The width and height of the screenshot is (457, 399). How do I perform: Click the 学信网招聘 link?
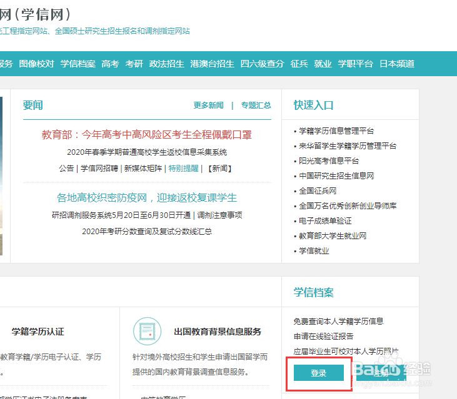pyautogui.click(x=99, y=168)
